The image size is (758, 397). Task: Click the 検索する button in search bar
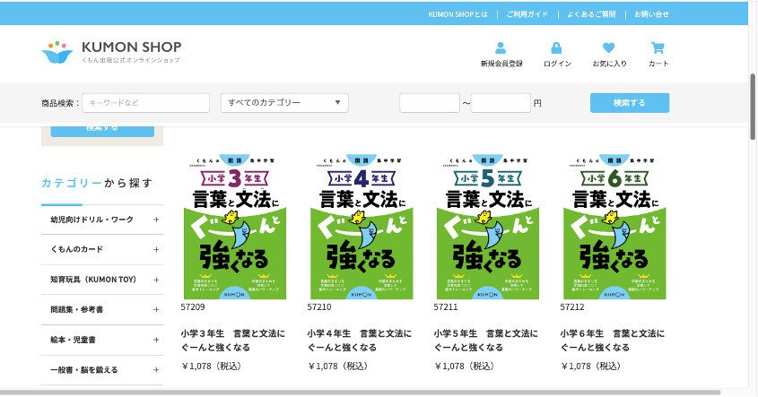pos(630,103)
